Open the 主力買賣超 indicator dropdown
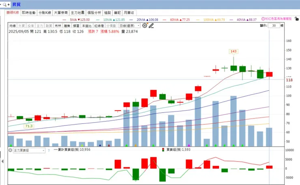The height and width of the screenshot is (185, 300). (29, 151)
